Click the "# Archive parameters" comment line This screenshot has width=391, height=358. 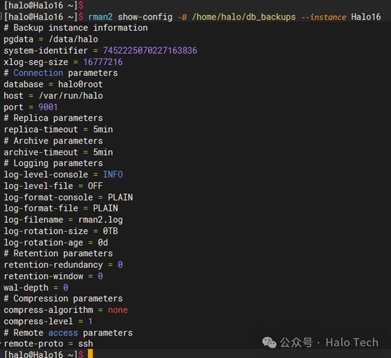(x=53, y=141)
